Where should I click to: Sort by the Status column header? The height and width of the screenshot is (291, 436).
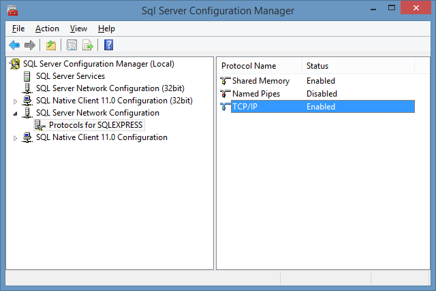click(358, 66)
